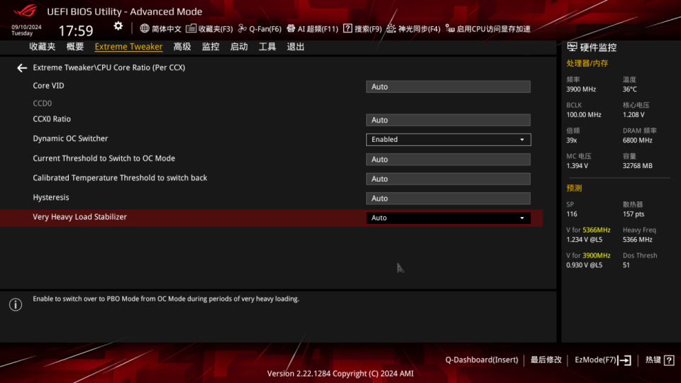Image resolution: width=681 pixels, height=383 pixels.
Task: Click the 32768 MB capacity value
Action: (x=638, y=166)
